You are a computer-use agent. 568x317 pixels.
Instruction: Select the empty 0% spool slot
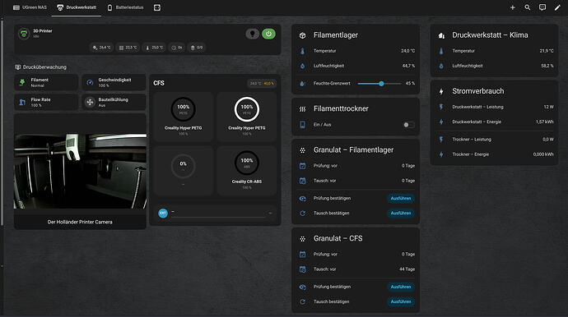[x=184, y=171]
